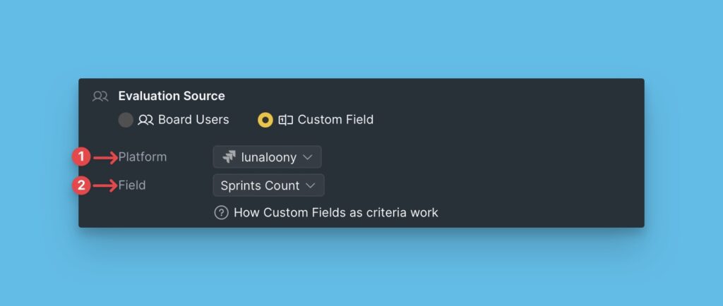Click the Custom Field text-box icon

pos(285,120)
